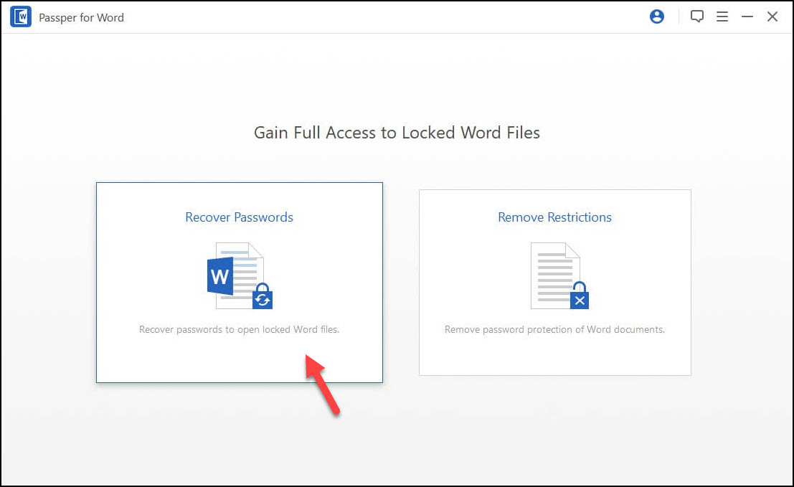The image size is (794, 487).
Task: Minimize the Passper window
Action: click(747, 16)
